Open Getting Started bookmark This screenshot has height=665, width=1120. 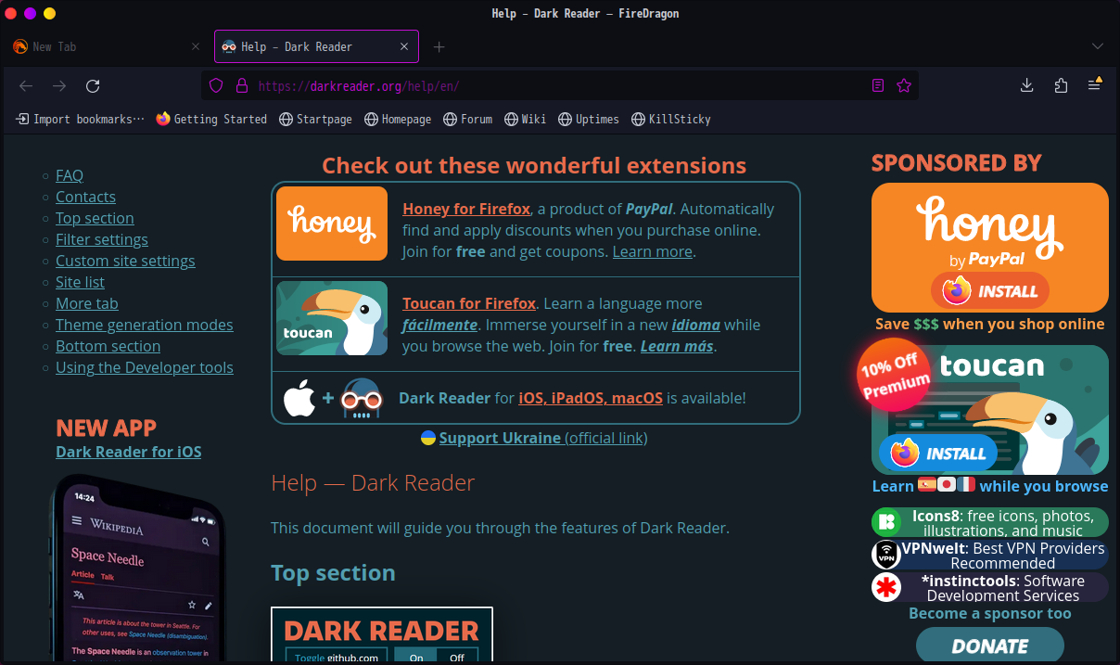click(211, 119)
